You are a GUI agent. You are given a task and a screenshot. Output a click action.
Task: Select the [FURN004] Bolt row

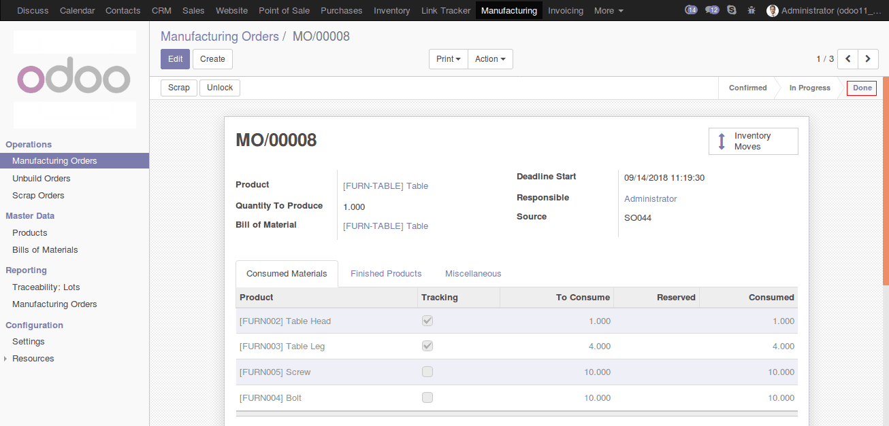pos(517,397)
